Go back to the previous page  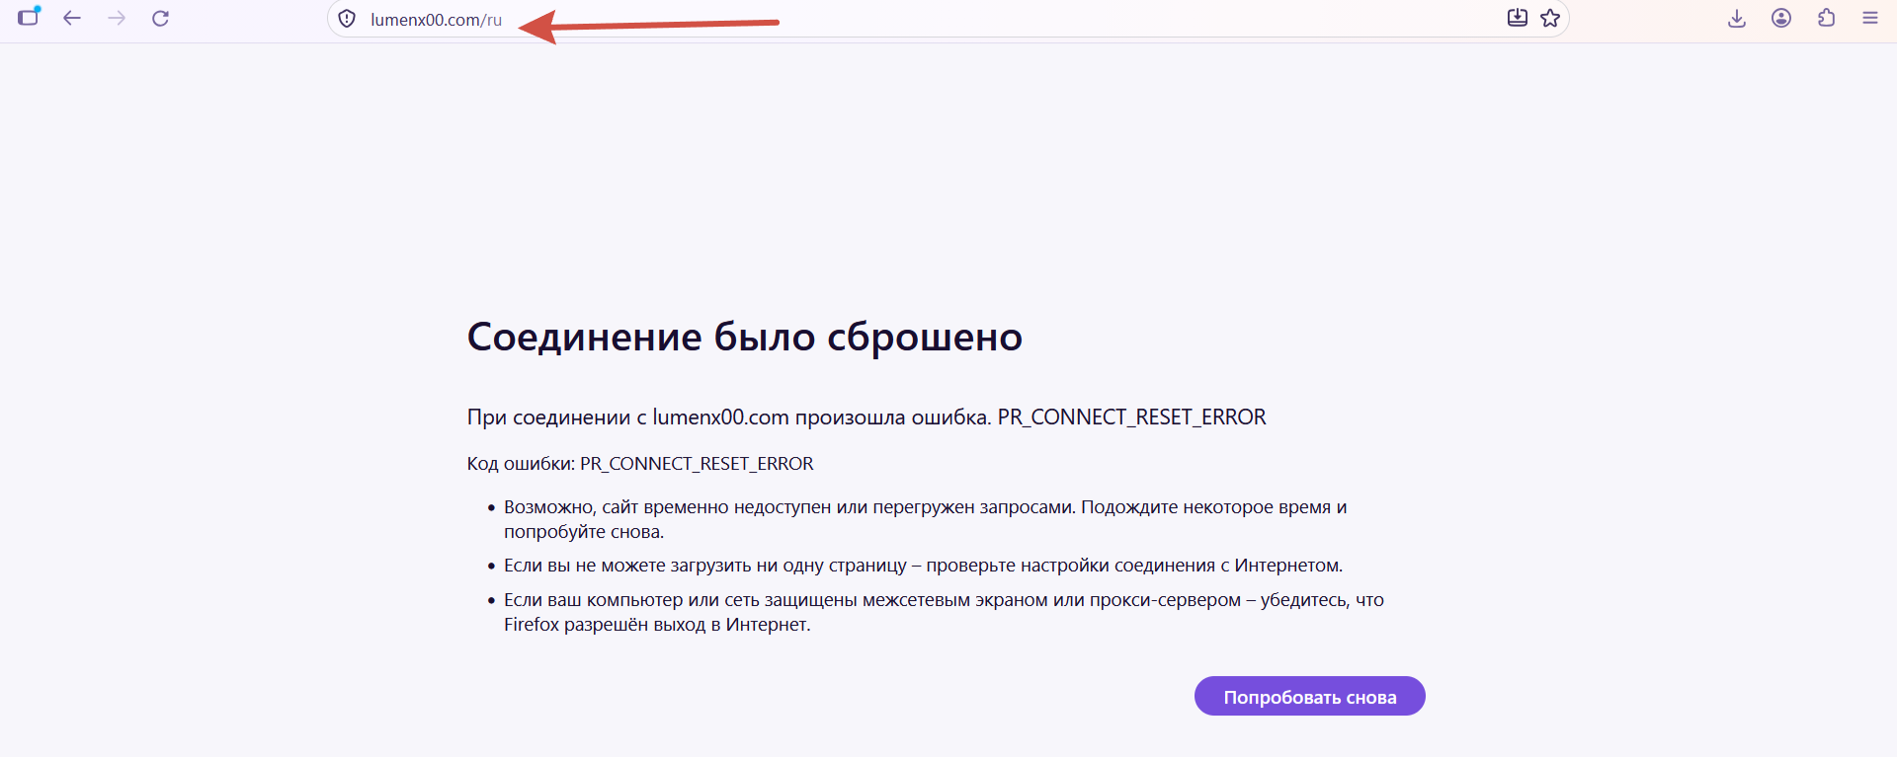[72, 18]
